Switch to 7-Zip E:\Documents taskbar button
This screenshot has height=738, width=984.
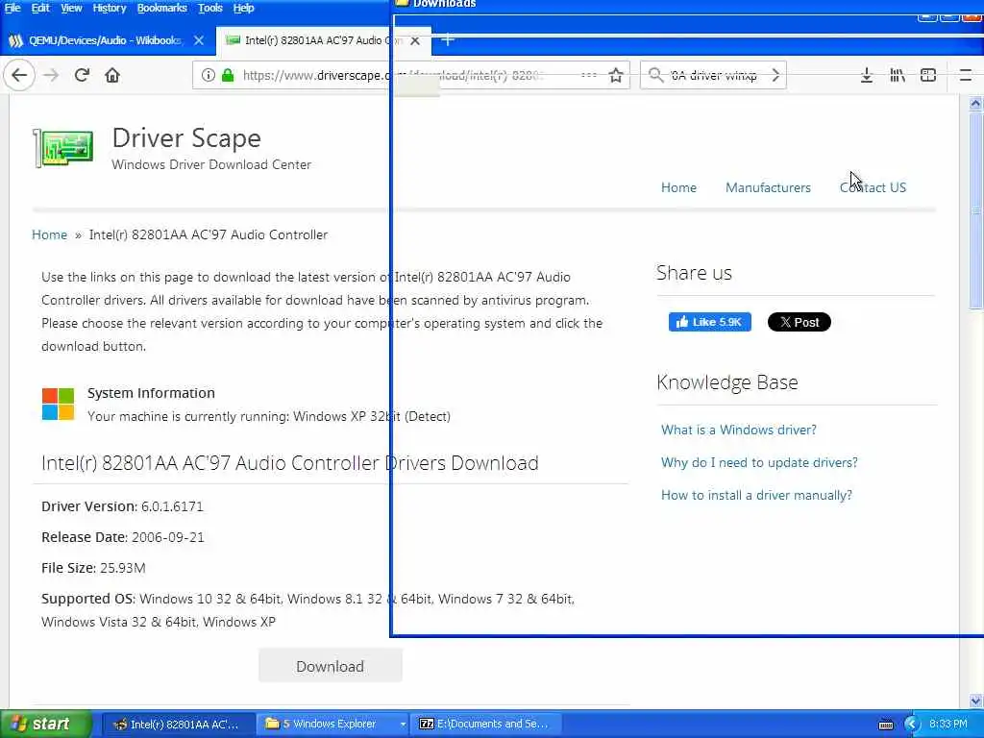(484, 724)
